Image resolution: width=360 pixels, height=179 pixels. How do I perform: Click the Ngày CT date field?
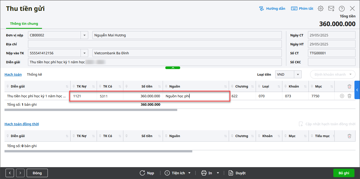[x=332, y=35]
